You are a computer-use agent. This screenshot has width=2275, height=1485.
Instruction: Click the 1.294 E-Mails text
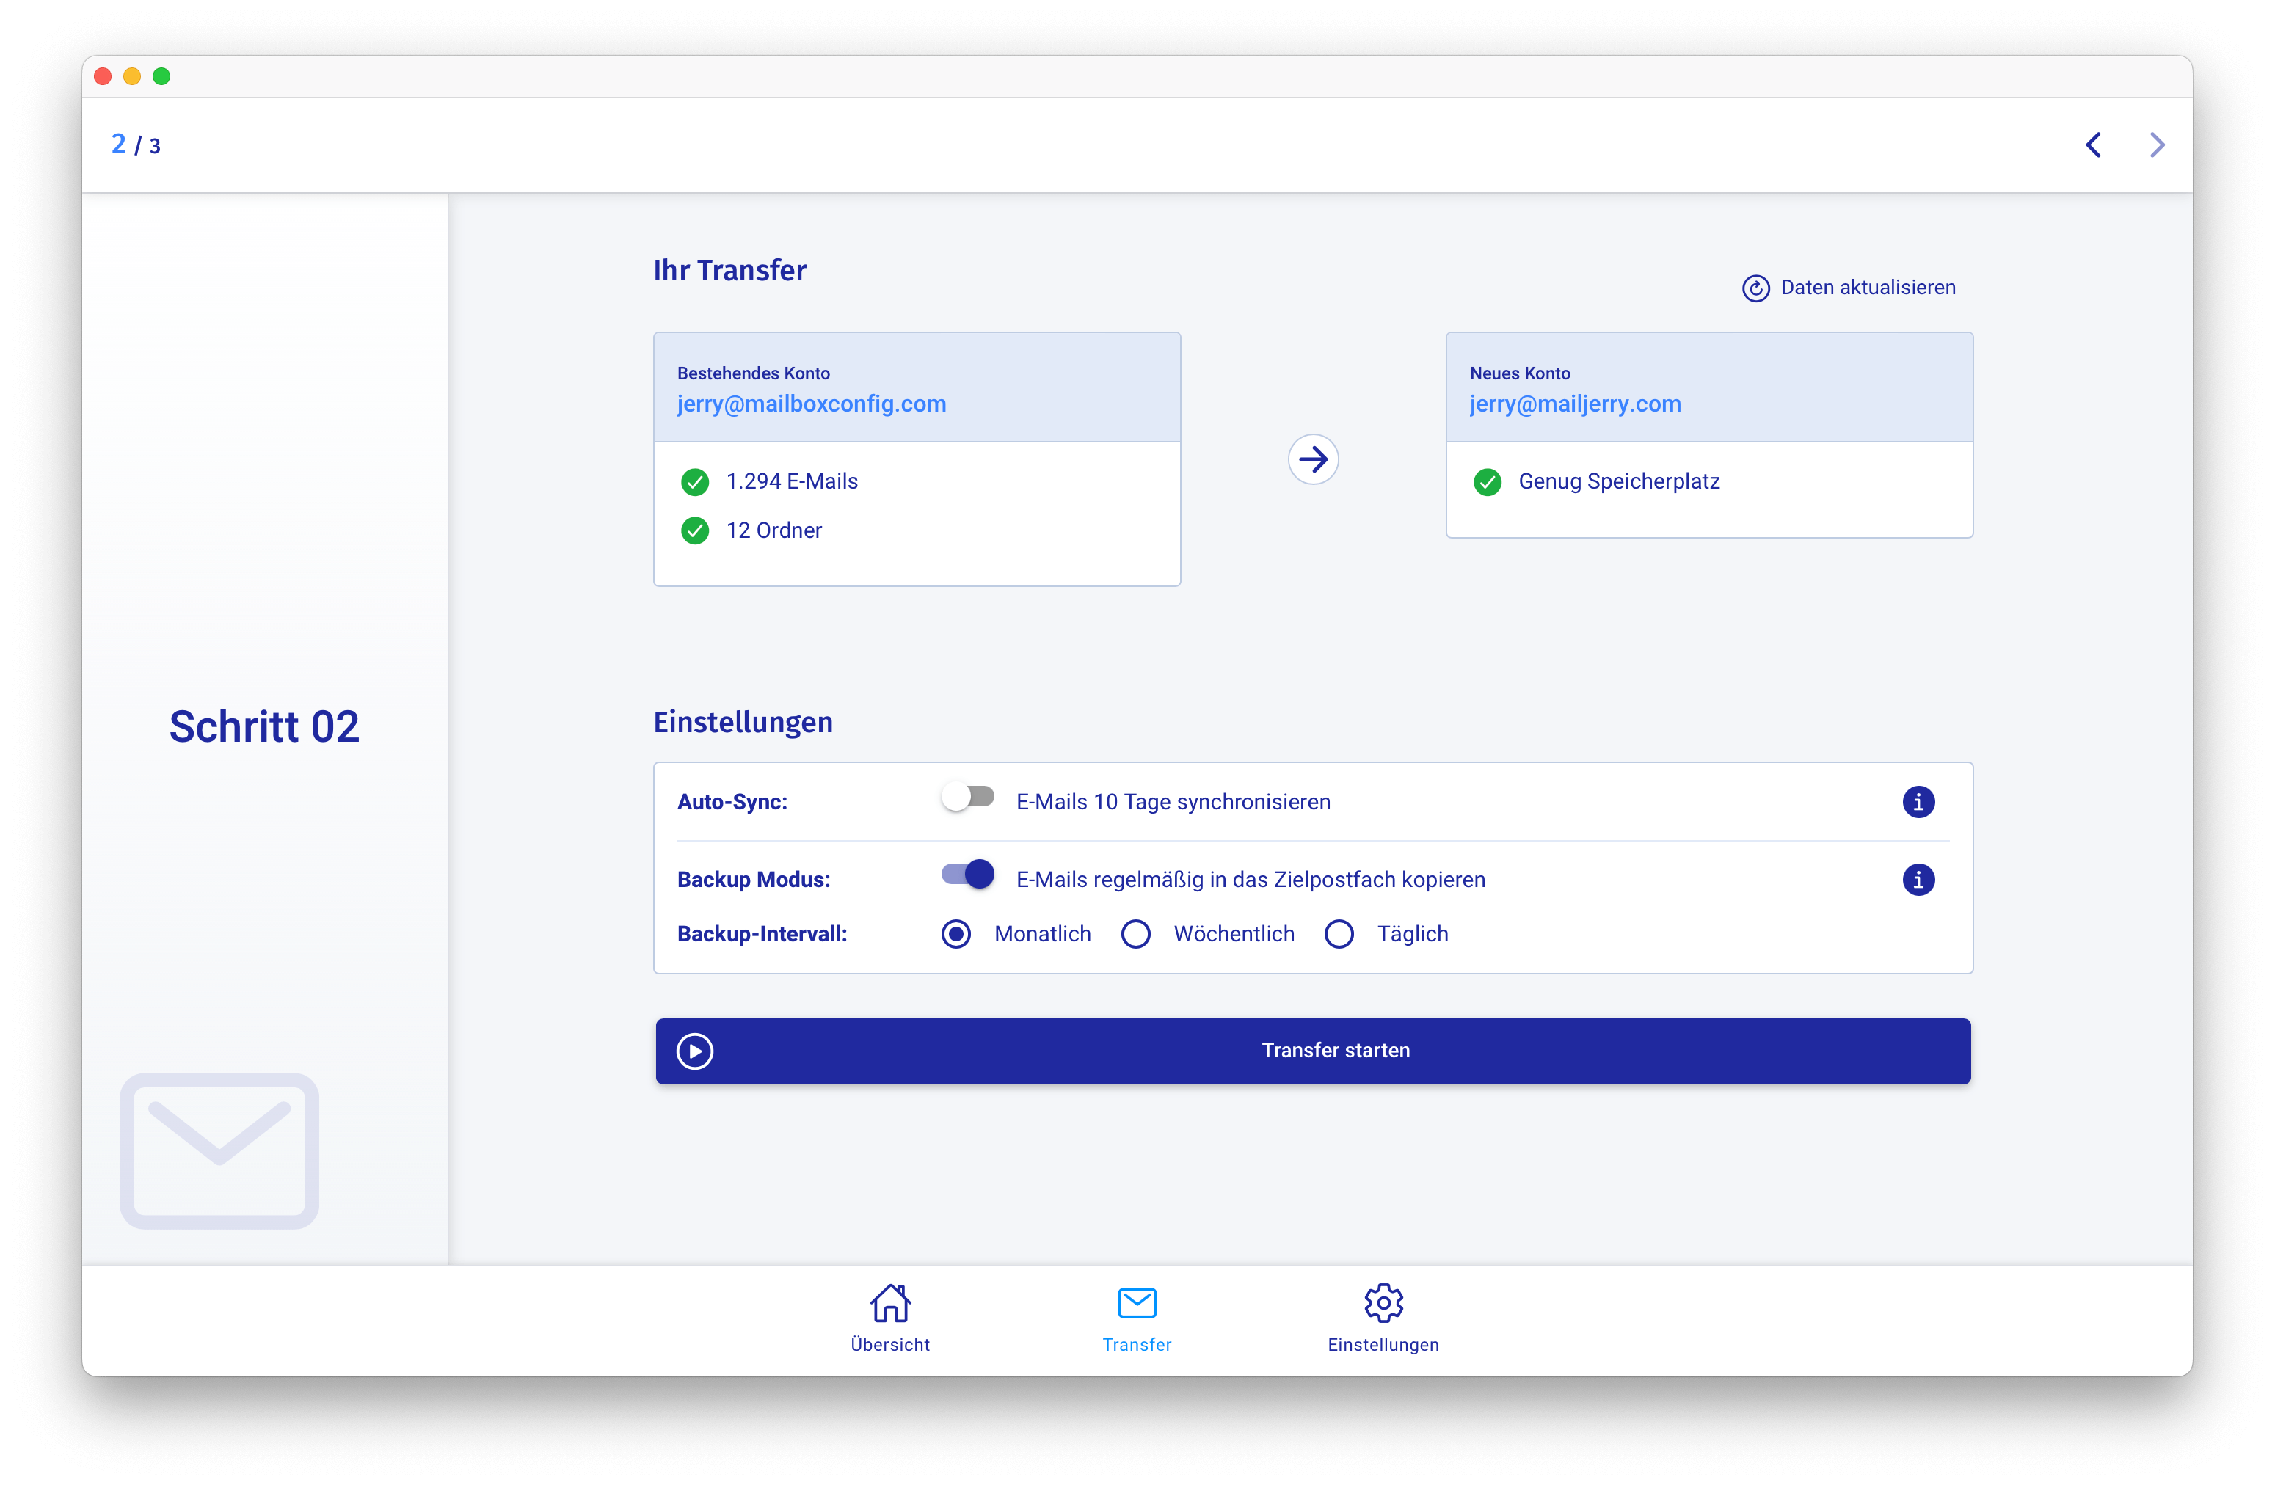(791, 481)
